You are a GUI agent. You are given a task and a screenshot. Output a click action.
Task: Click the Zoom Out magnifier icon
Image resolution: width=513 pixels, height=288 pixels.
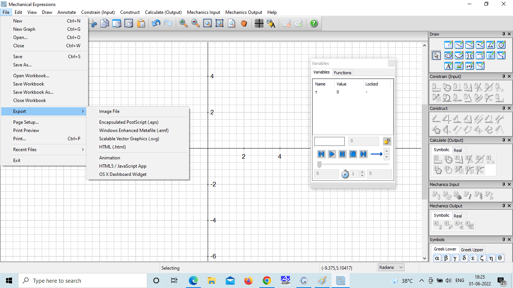195,23
